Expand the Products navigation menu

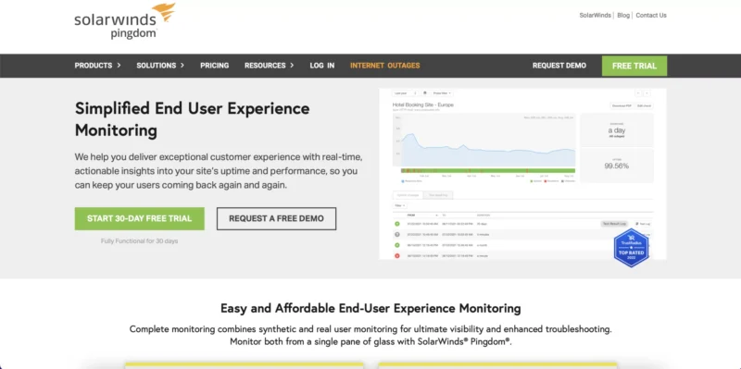pyautogui.click(x=98, y=66)
